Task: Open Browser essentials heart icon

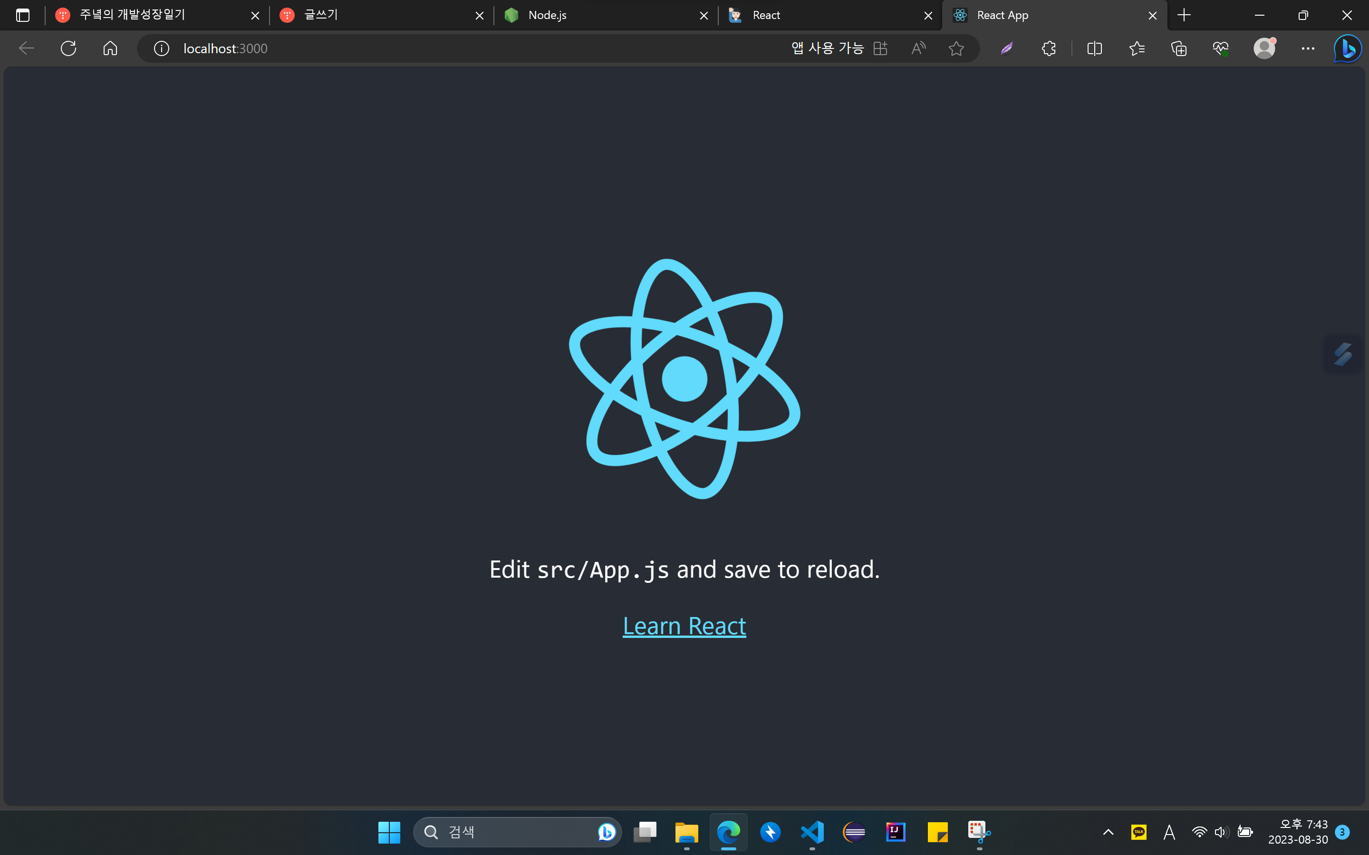Action: click(1221, 48)
